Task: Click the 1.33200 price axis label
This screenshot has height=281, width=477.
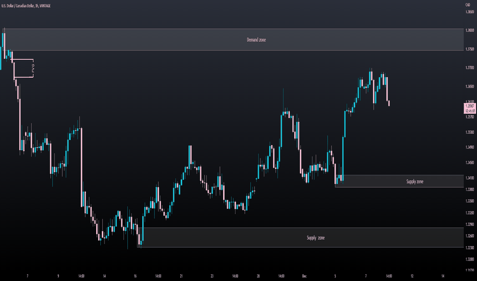Action: click(470, 213)
